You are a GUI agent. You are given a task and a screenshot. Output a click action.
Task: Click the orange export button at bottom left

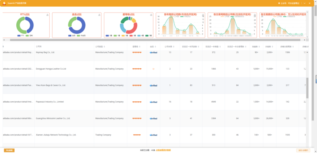point(9,150)
